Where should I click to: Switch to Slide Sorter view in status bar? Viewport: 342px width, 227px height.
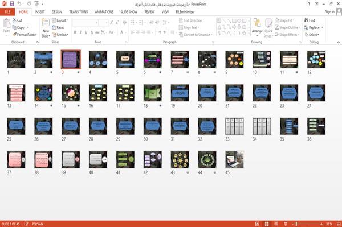[267, 224]
